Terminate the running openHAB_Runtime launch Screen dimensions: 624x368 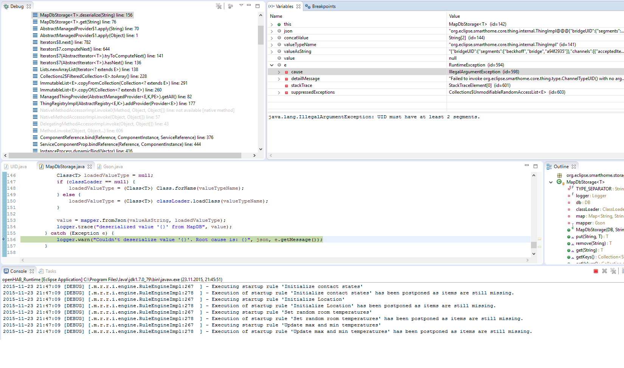pos(596,271)
